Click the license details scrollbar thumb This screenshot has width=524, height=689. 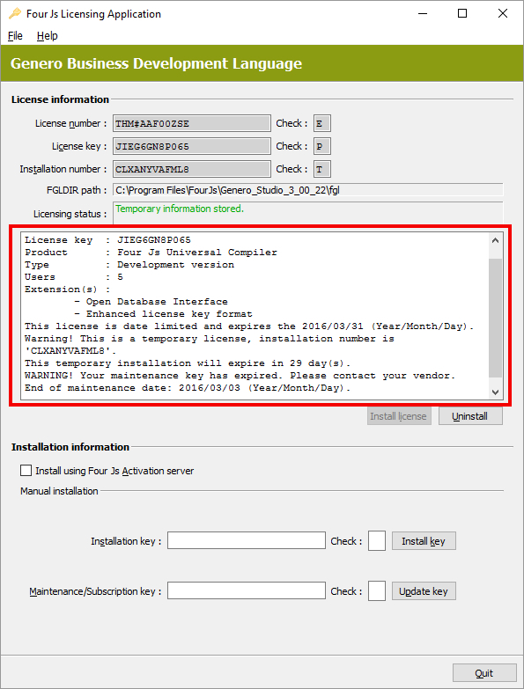click(496, 318)
